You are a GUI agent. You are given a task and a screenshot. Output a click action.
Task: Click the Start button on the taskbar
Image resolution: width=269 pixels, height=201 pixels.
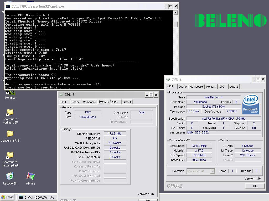pyautogui.click(x=7, y=197)
